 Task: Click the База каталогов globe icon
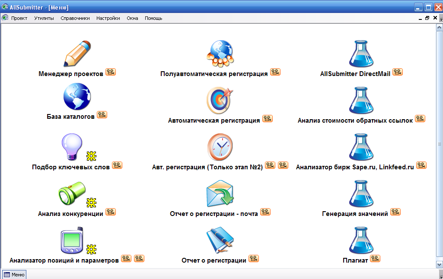77,97
